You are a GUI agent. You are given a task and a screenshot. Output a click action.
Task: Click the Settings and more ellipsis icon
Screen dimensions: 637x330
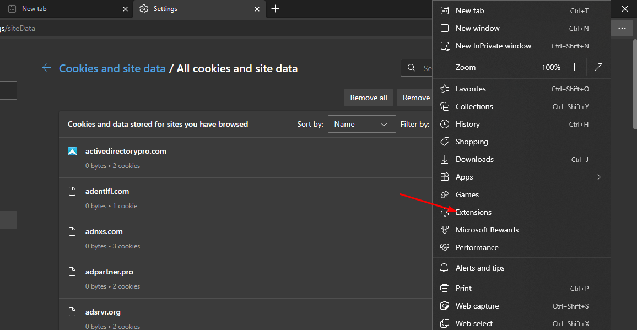(x=622, y=28)
